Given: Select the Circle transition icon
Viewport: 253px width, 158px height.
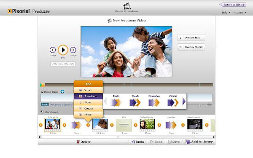Looking at the screenshot, I should pos(173,103).
